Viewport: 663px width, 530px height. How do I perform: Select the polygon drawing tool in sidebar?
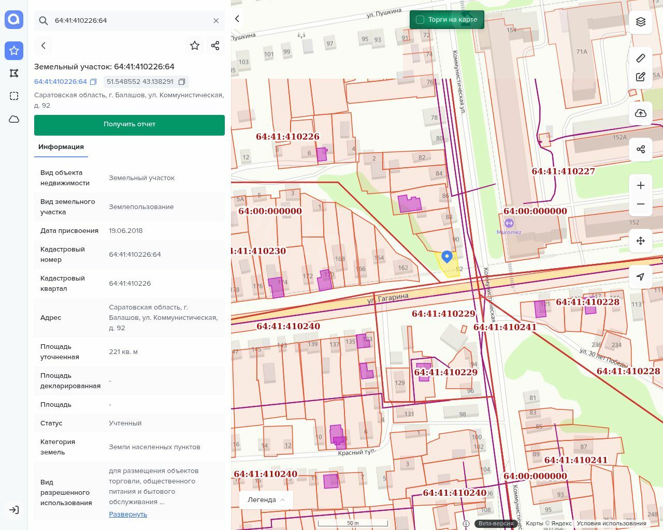click(14, 73)
